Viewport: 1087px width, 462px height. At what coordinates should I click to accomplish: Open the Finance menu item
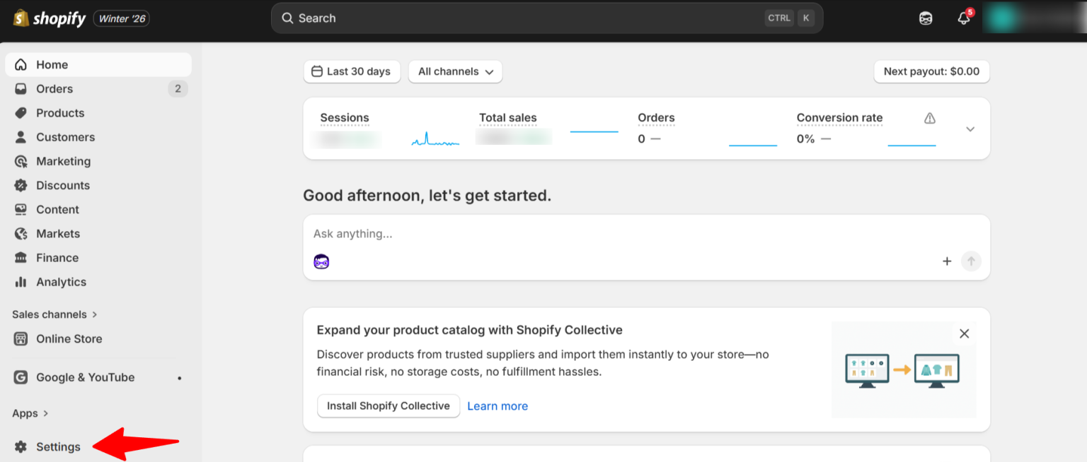click(98, 258)
